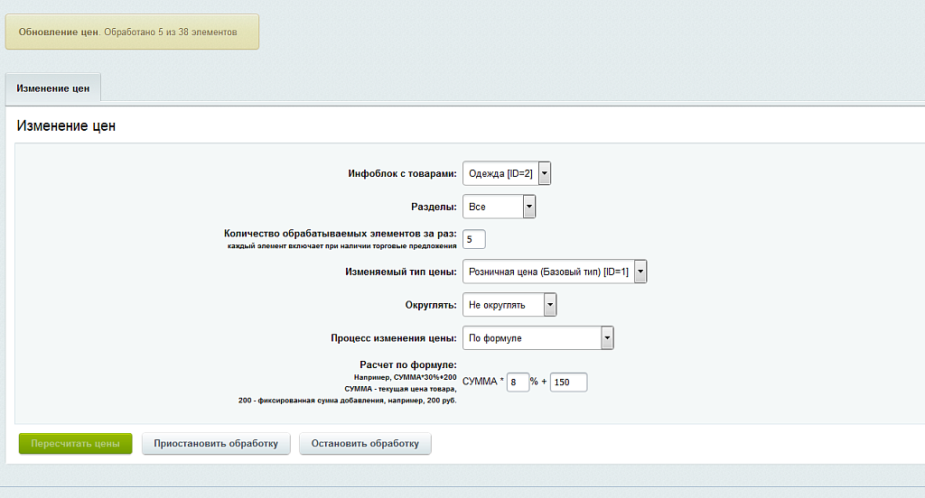Click the 'Инфоблок с товарами:' label
925x498 pixels.
402,173
